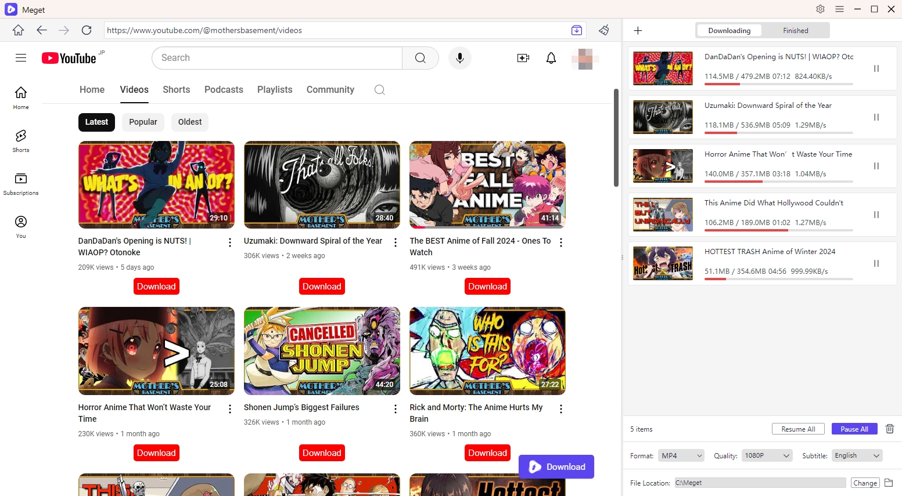Image resolution: width=902 pixels, height=496 pixels.
Task: Navigate back with the left arrow
Action: pyautogui.click(x=41, y=30)
